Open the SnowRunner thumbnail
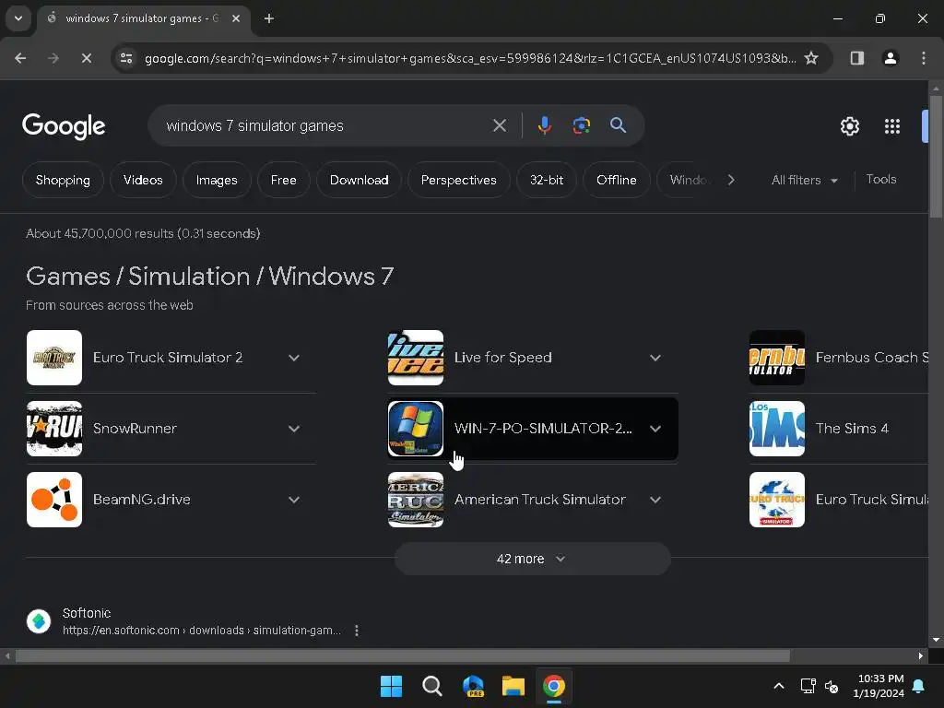The height and width of the screenshot is (708, 944). pos(54,429)
